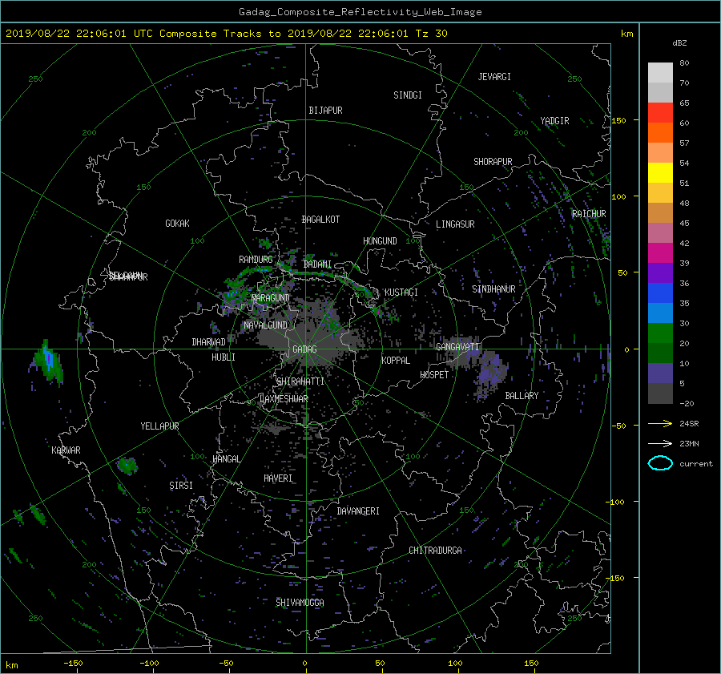Click the YELLAPUR city label
This screenshot has height=674, width=721.
(159, 426)
